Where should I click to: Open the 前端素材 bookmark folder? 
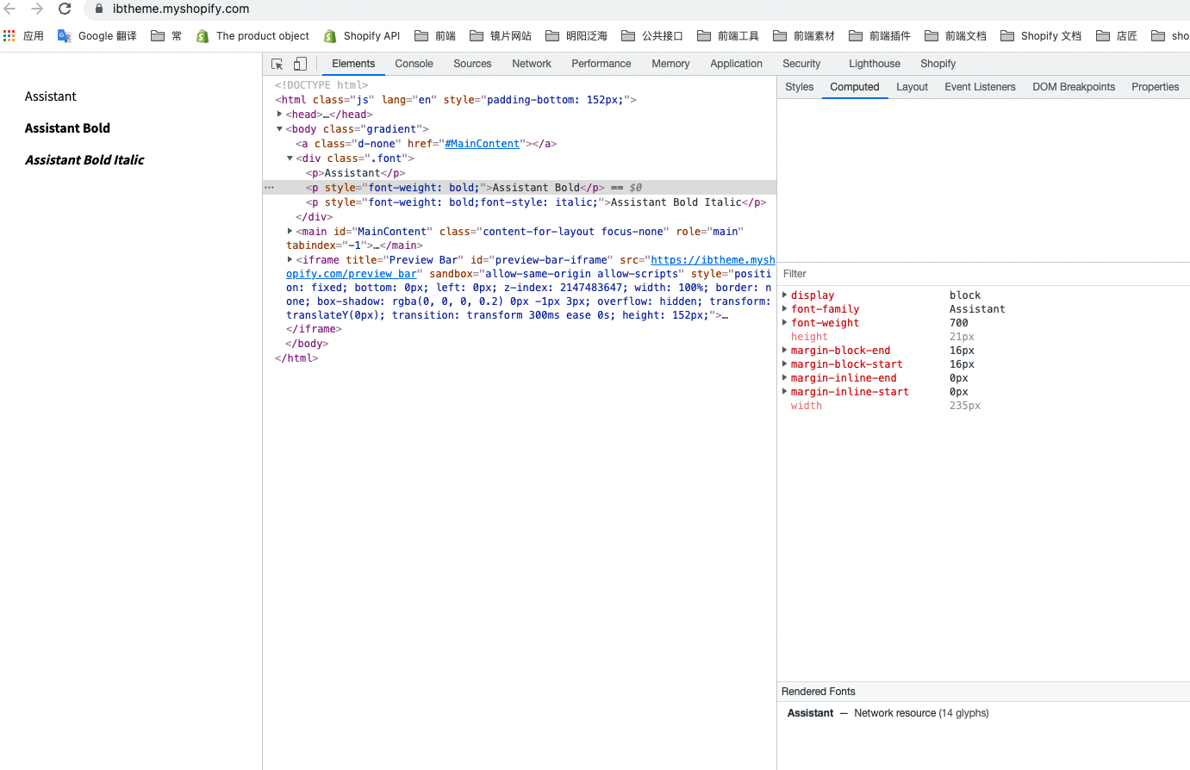(804, 36)
